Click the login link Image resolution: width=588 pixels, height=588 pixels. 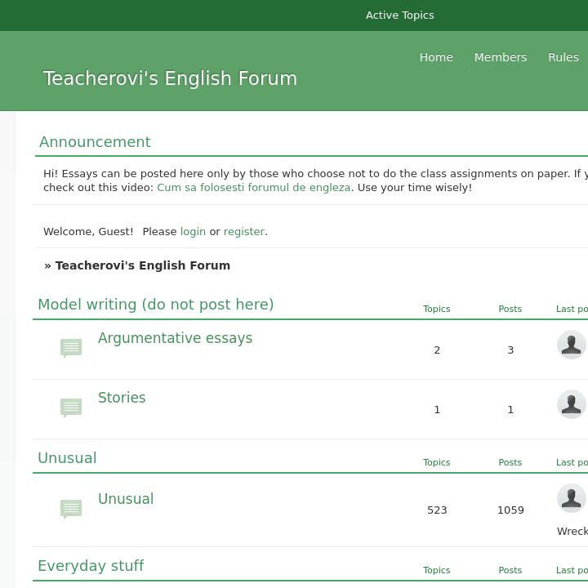click(193, 232)
